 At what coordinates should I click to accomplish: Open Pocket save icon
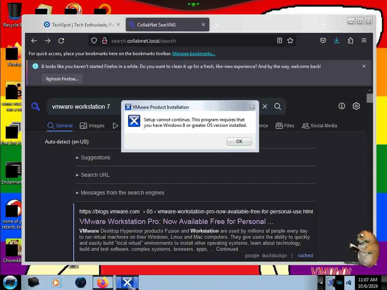[323, 41]
